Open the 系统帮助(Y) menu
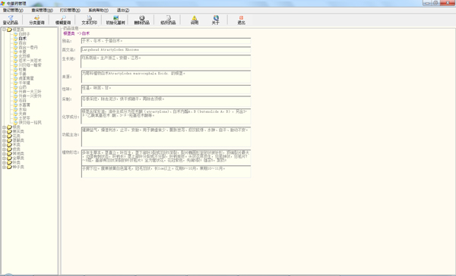This screenshot has height=276, width=456. pos(98,10)
